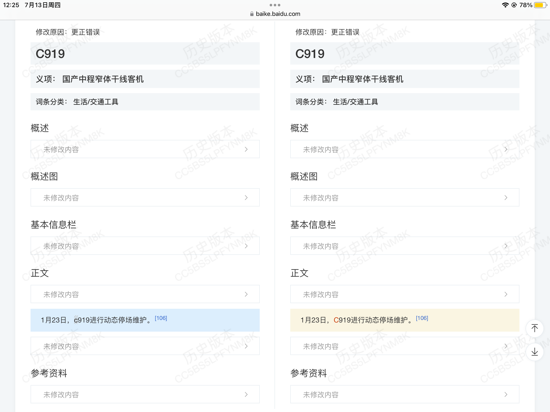The width and height of the screenshot is (550, 412).
Task: Expand unmodified block below C919 line, right column
Action: click(405, 346)
